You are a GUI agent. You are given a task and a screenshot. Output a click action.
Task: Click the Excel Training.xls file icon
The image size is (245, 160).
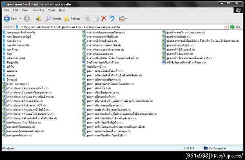click(4, 84)
